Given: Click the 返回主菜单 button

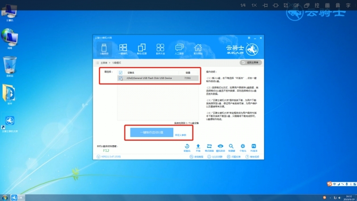Looking at the screenshot, I should 251,63.
